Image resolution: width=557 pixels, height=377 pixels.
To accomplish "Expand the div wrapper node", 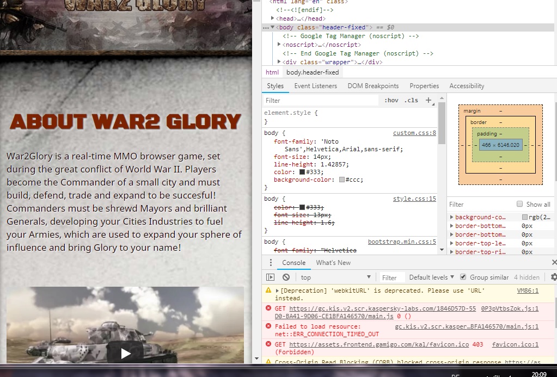I will pos(279,62).
